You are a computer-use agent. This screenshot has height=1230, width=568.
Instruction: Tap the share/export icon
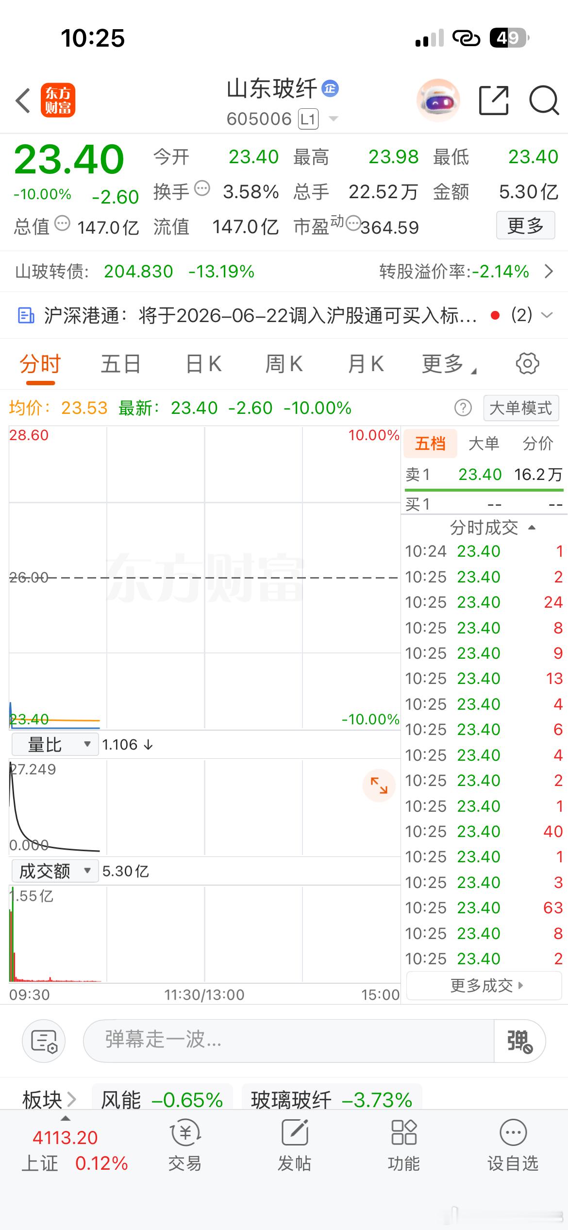[x=494, y=101]
